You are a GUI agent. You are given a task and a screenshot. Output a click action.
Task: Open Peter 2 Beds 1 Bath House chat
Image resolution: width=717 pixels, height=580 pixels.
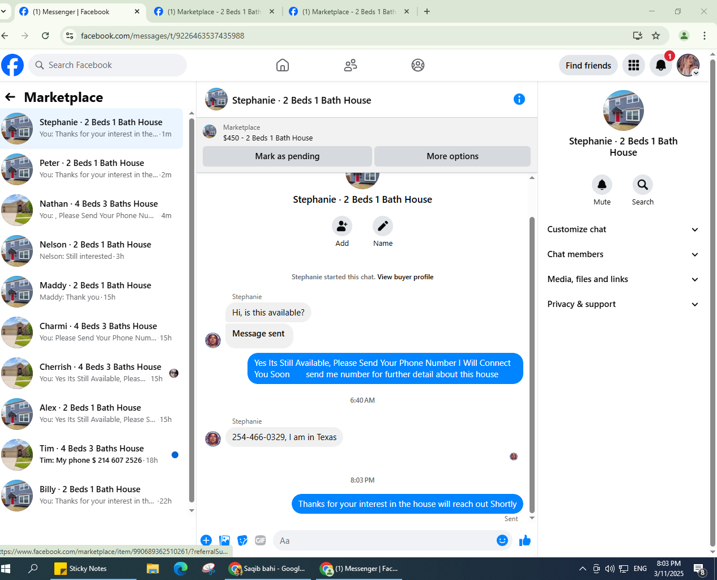[92, 169]
